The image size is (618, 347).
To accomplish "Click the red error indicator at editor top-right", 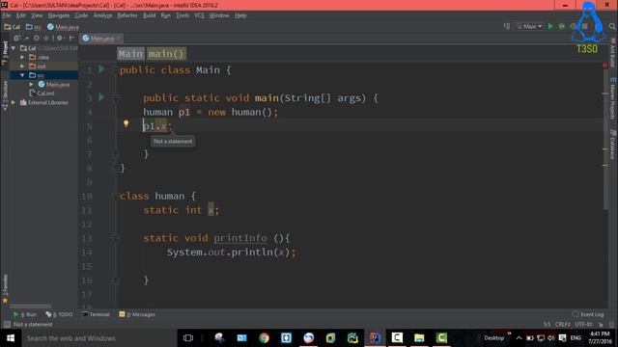I will (605, 65).
